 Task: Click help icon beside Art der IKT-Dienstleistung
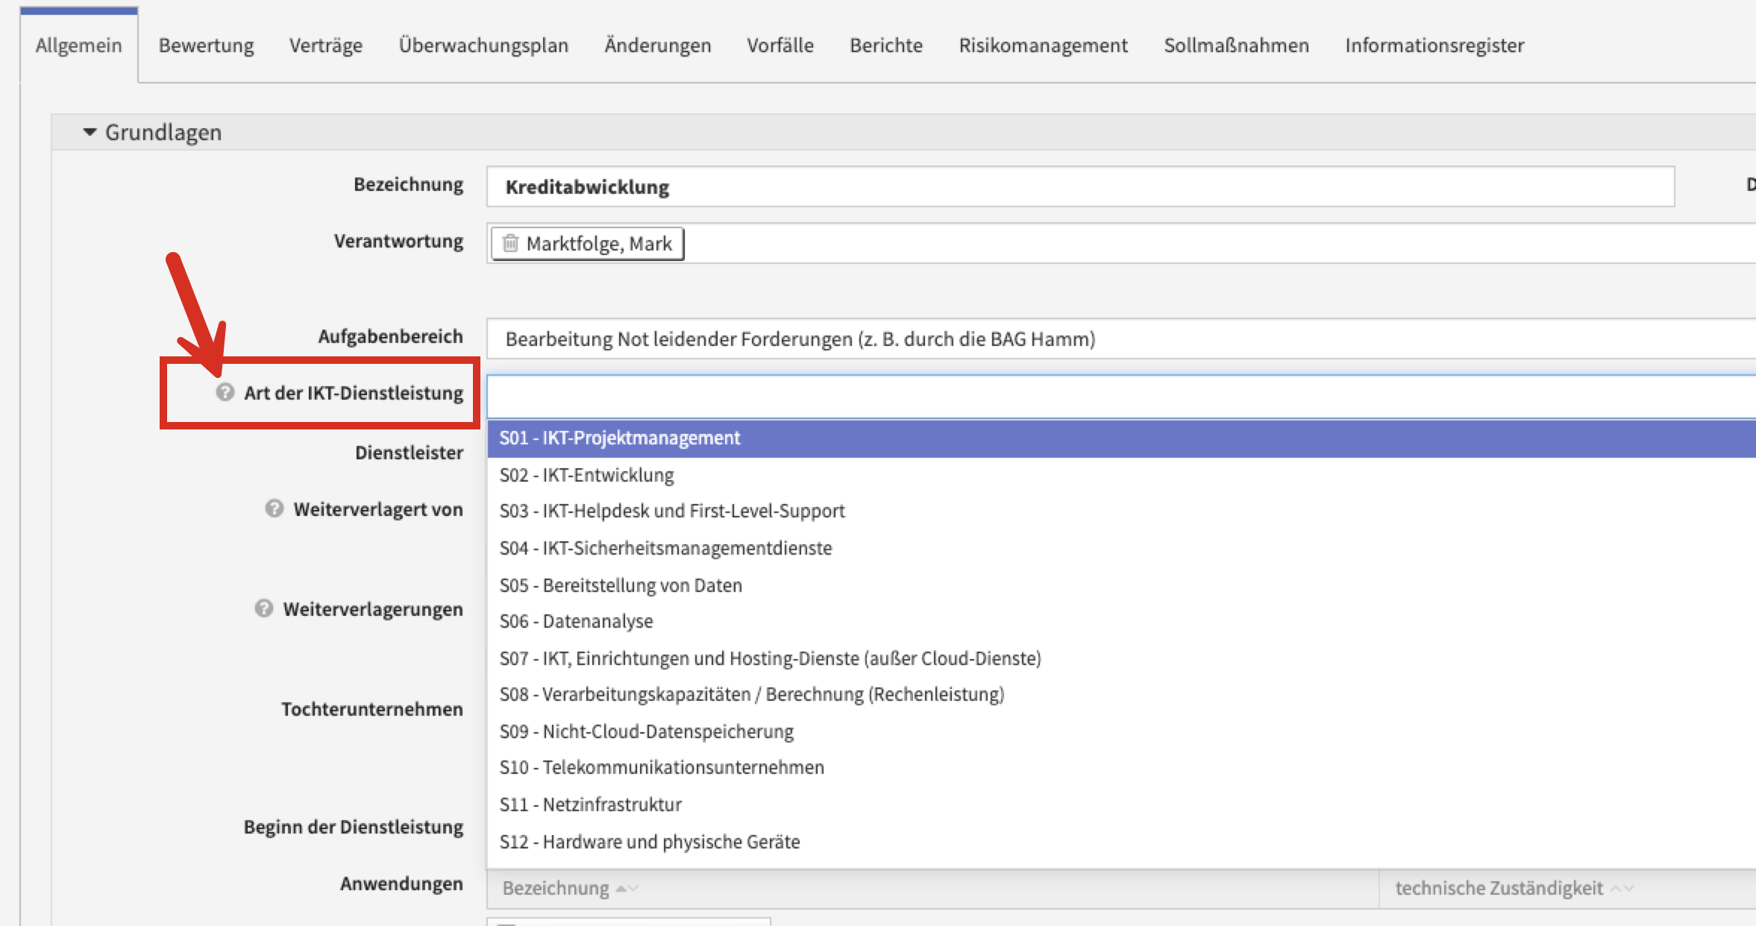(x=225, y=392)
